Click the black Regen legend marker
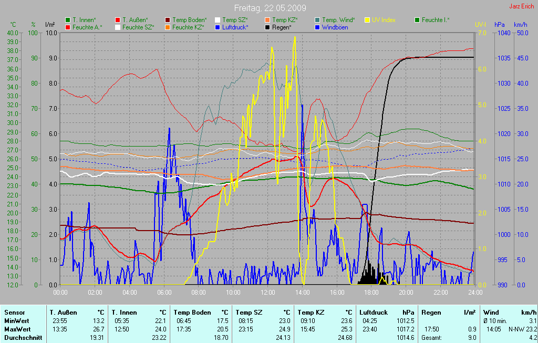 267,27
